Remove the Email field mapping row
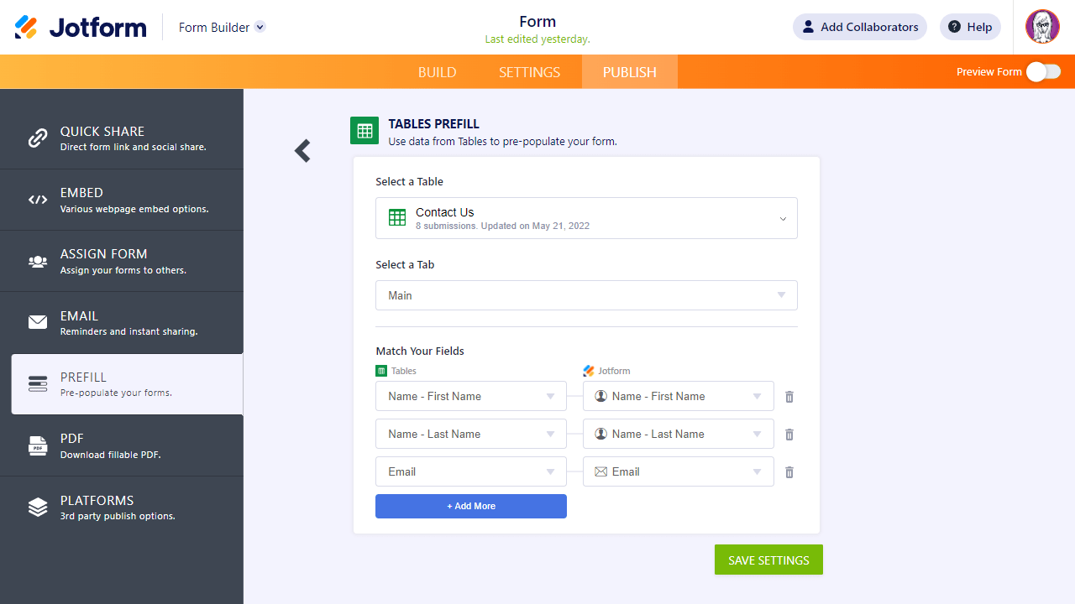The width and height of the screenshot is (1075, 604). point(789,472)
